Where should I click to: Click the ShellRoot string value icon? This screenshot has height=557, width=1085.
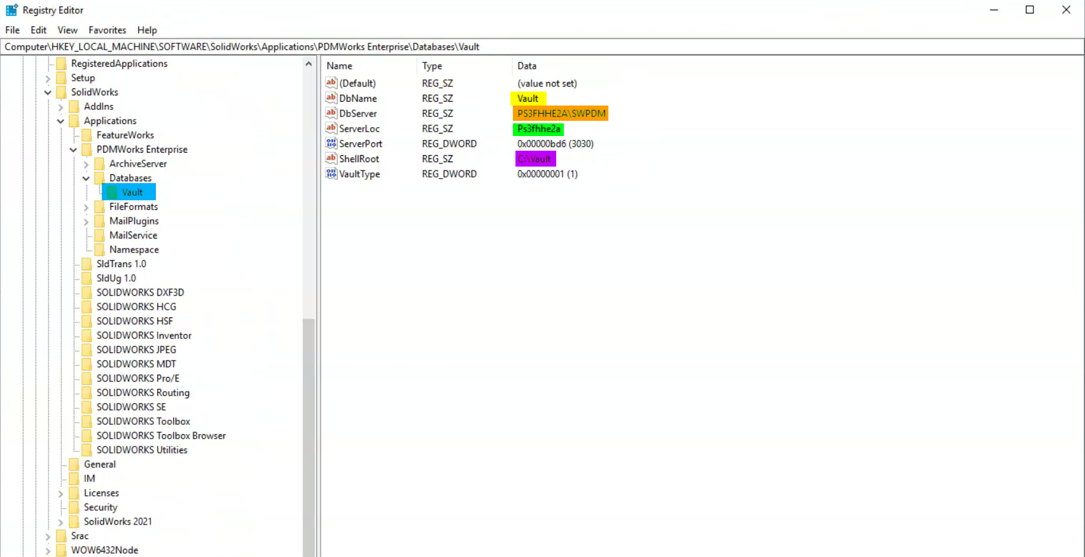point(331,158)
